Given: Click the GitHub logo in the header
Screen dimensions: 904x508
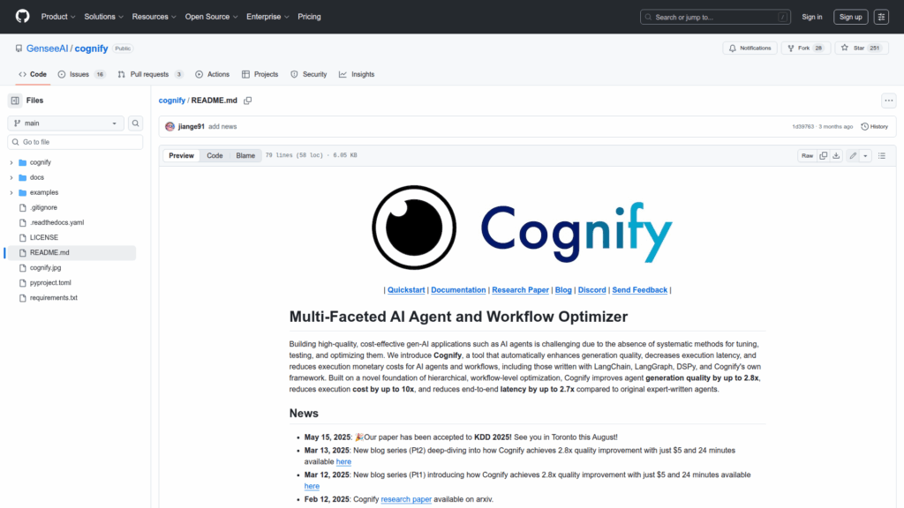Looking at the screenshot, I should tap(22, 17).
